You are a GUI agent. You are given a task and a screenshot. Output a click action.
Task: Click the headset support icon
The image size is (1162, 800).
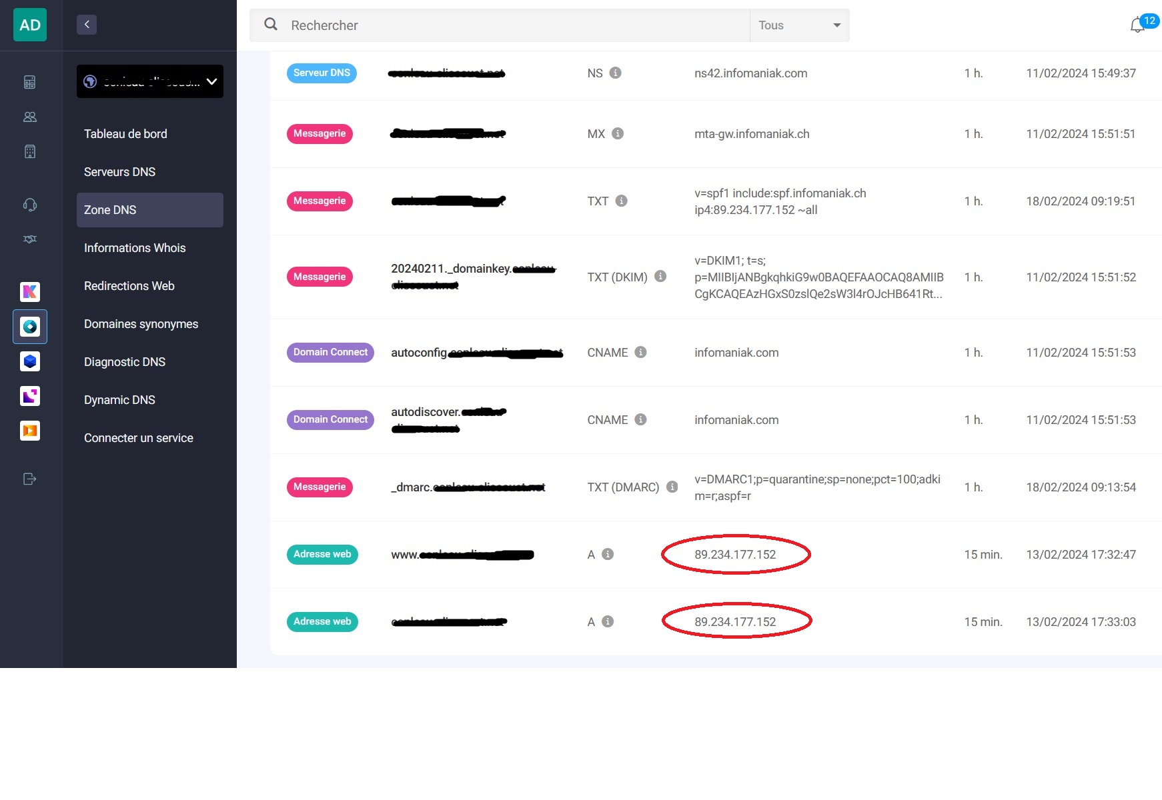[29, 205]
